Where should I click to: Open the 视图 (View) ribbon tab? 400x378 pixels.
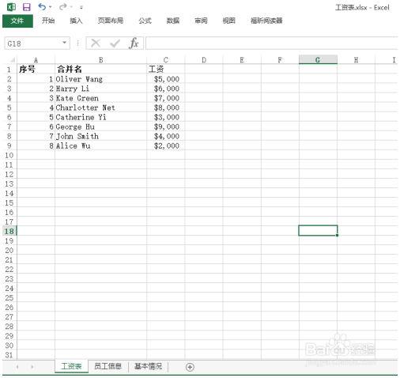tap(228, 21)
